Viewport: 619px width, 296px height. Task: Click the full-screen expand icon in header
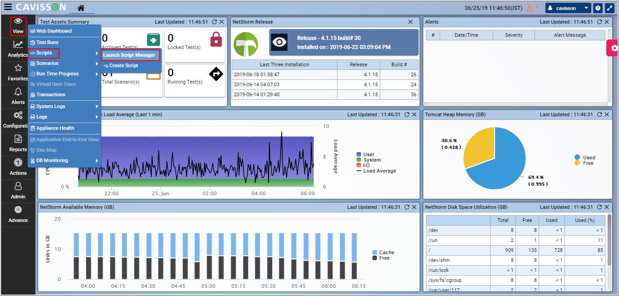[x=609, y=8]
